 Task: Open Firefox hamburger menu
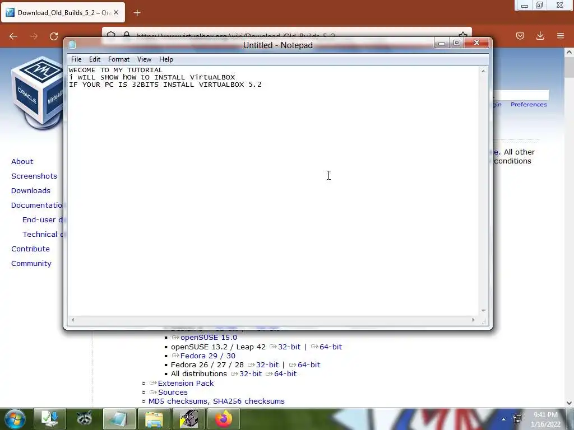pyautogui.click(x=561, y=36)
